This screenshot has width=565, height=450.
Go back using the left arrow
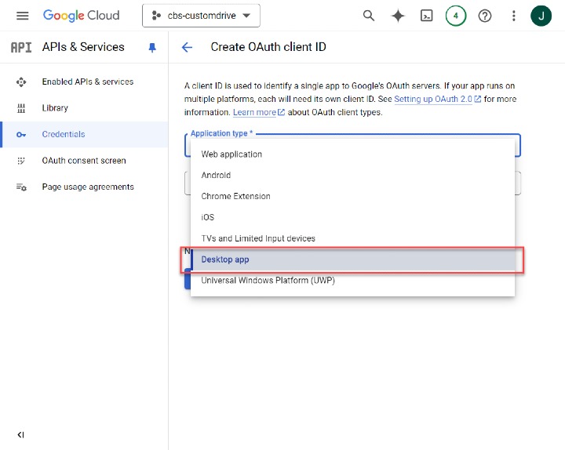(x=187, y=47)
